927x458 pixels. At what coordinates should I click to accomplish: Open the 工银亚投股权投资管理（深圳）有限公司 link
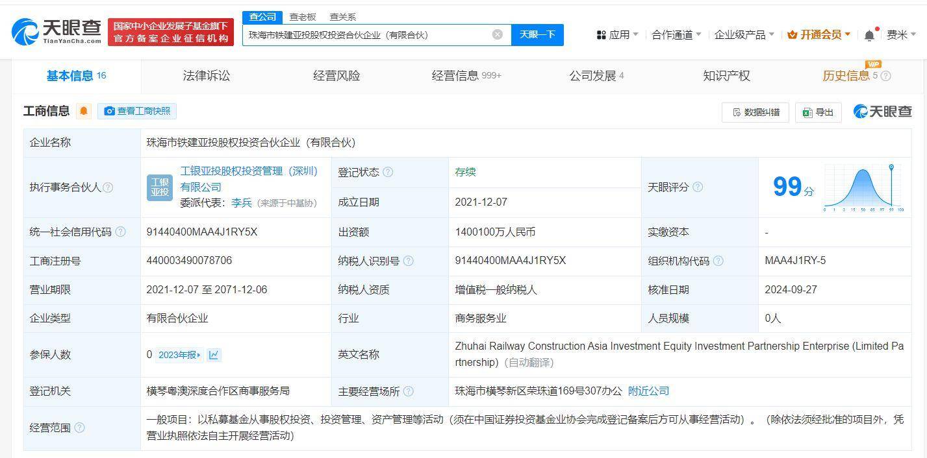click(249, 179)
